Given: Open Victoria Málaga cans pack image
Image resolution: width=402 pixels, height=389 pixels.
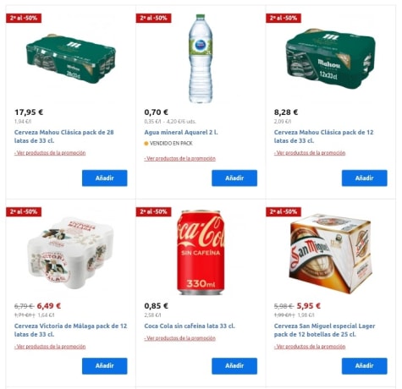Looking at the screenshot, I should (71, 253).
